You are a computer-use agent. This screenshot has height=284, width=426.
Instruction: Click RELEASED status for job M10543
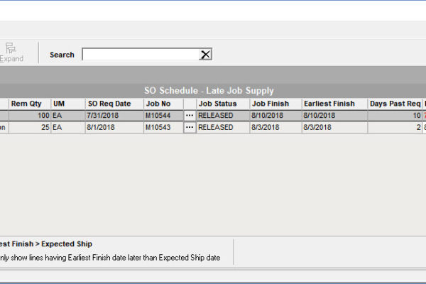click(x=223, y=128)
